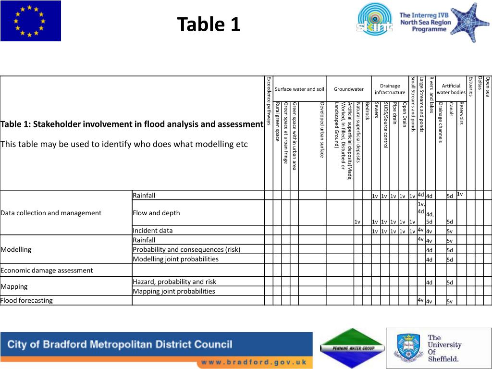Image resolution: width=492 pixels, height=369 pixels.
Task: Click 'The University Of Sheffield' text
Action: 444,348
